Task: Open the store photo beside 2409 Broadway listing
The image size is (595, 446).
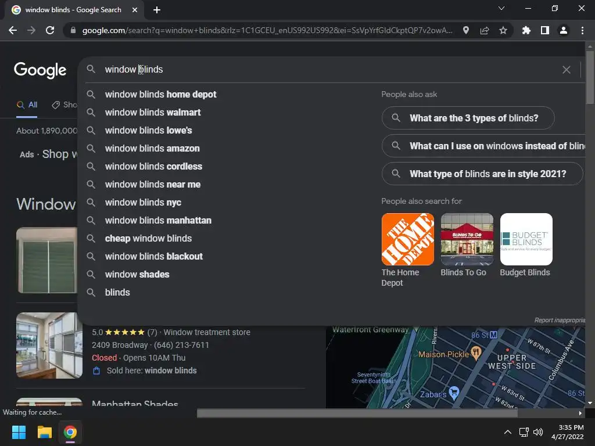Action: pos(49,346)
